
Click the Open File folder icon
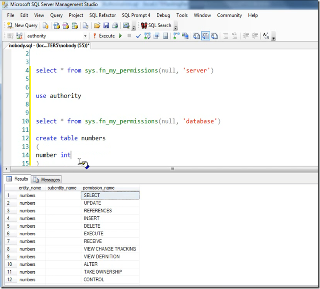pos(97,25)
